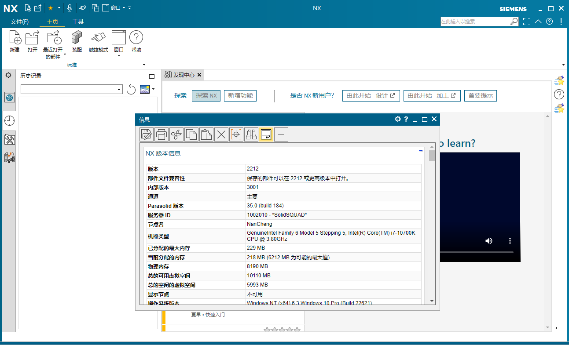Select the 发现中心 tab
Image resolution: width=569 pixels, height=345 pixels.
[183, 75]
